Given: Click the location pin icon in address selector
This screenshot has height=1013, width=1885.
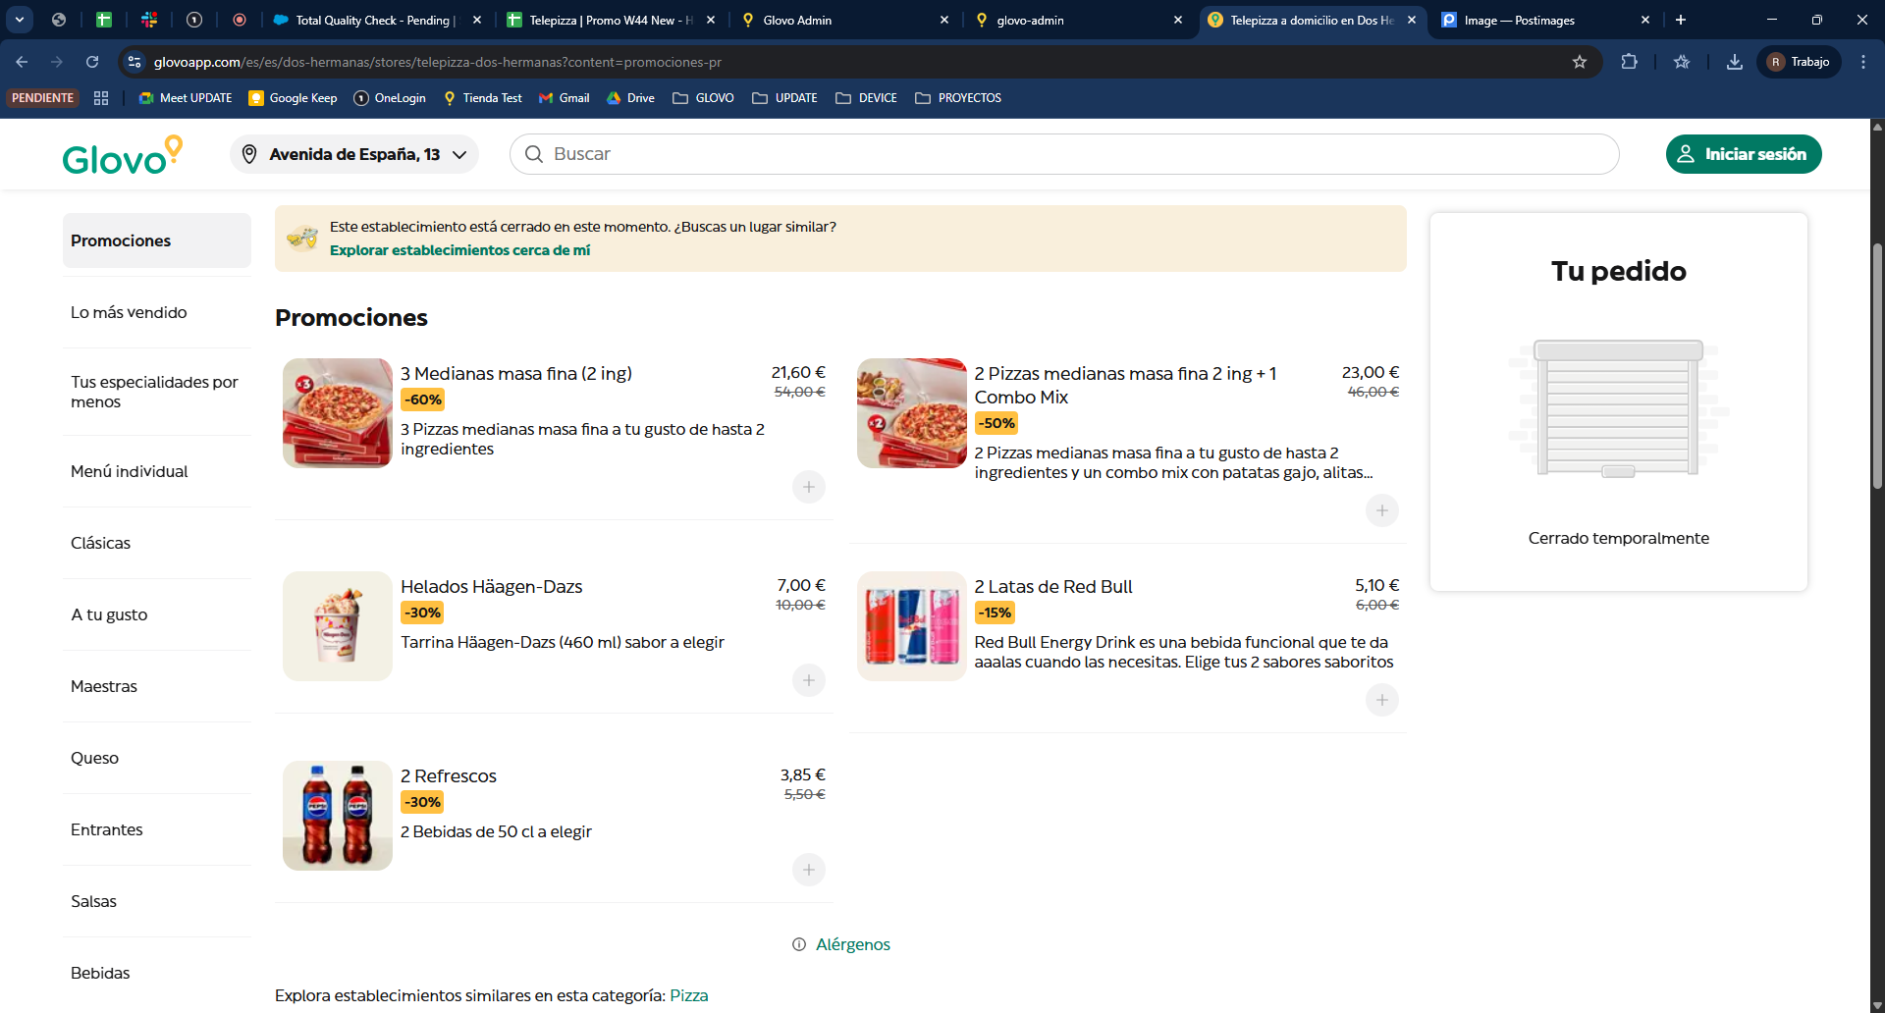Looking at the screenshot, I should (249, 154).
